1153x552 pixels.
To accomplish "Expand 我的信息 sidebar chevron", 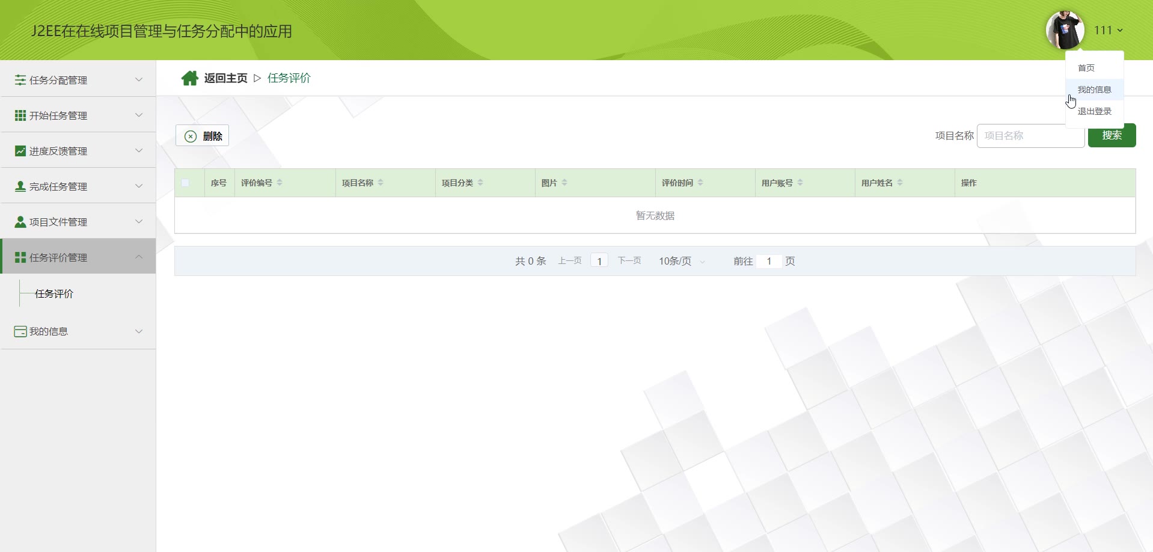I will (x=139, y=331).
